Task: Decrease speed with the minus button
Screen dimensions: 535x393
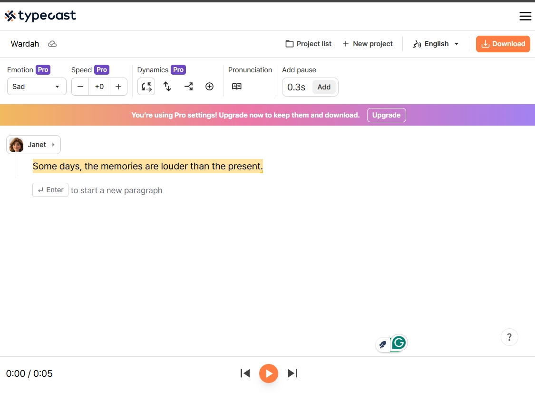Action: point(80,86)
